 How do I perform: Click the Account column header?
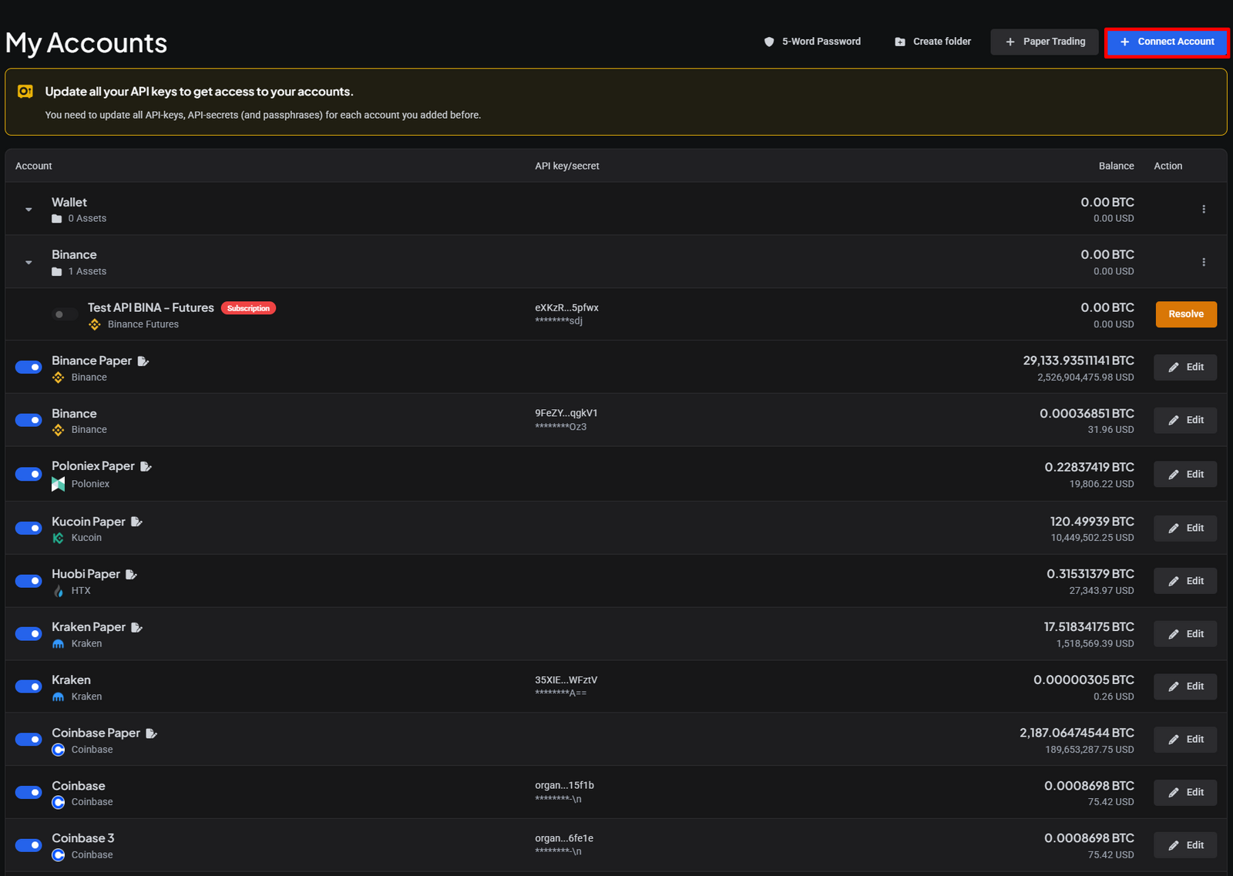(x=34, y=166)
